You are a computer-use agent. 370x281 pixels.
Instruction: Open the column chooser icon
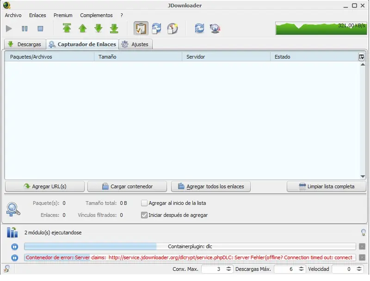coord(362,57)
